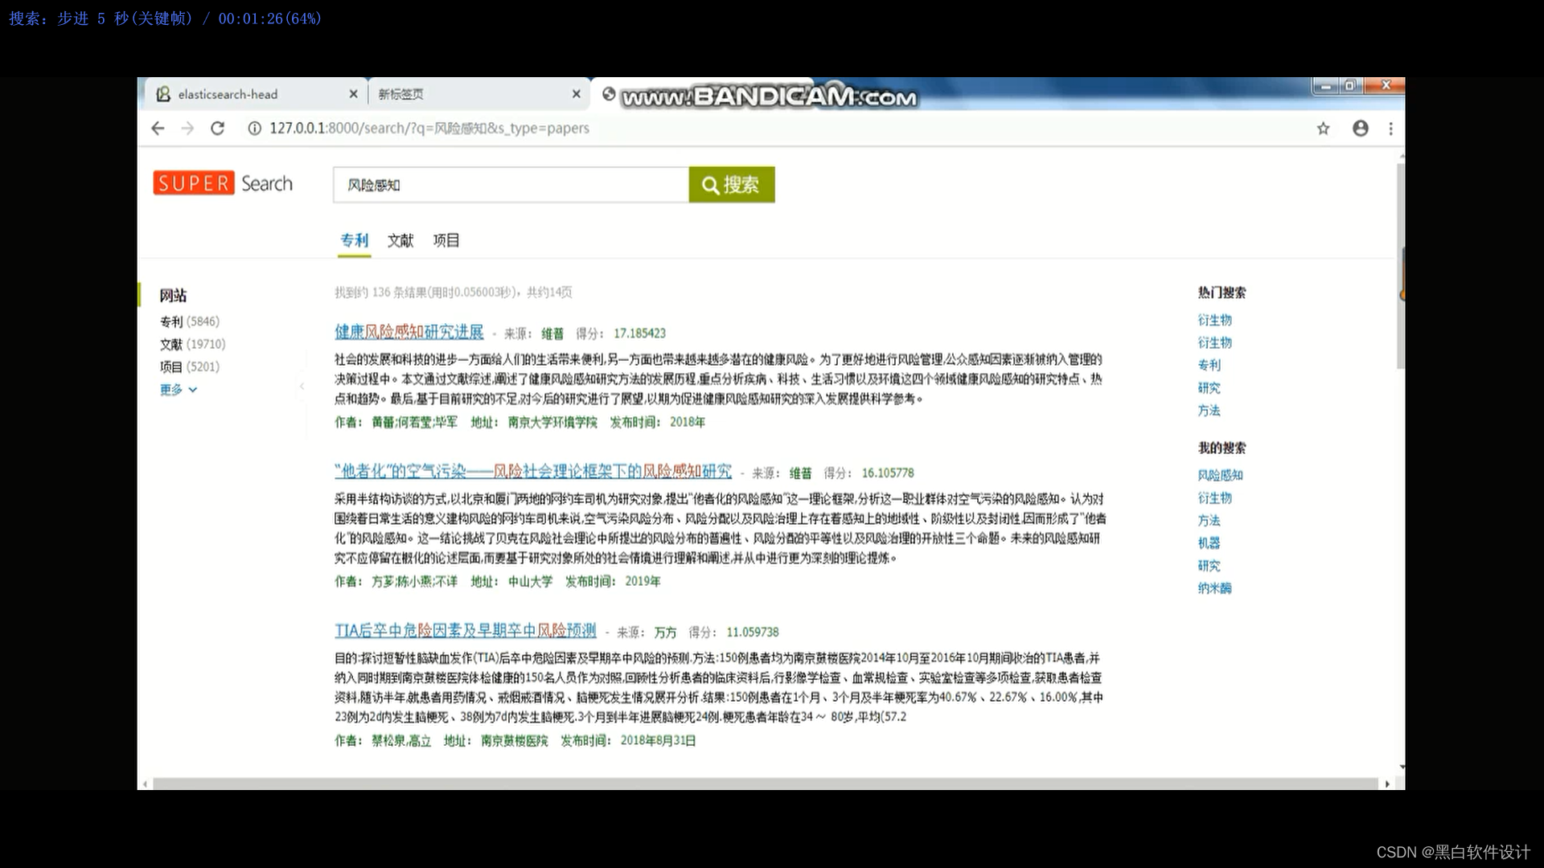This screenshot has height=868, width=1544.
Task: Open result 健康风险感知研究进展
Action: pyautogui.click(x=409, y=332)
